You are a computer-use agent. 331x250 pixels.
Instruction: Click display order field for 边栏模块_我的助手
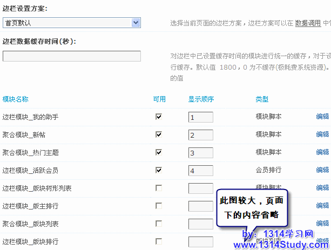point(200,117)
